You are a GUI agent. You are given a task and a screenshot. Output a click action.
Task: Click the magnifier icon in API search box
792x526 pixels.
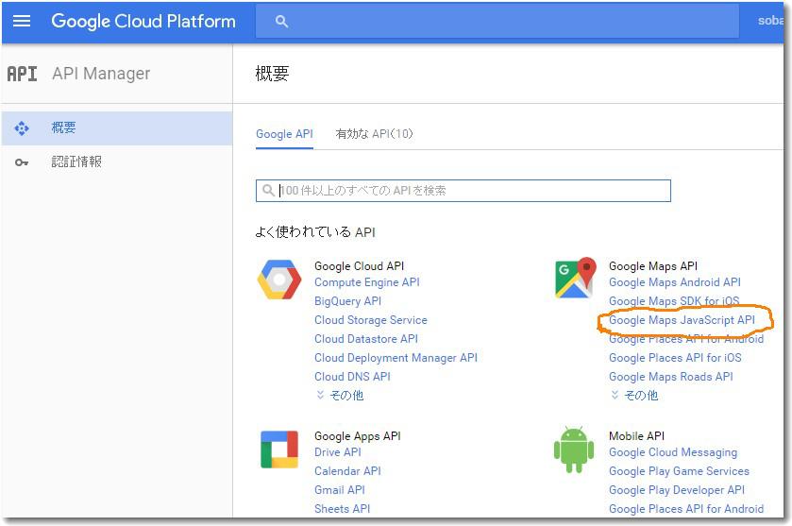click(268, 191)
